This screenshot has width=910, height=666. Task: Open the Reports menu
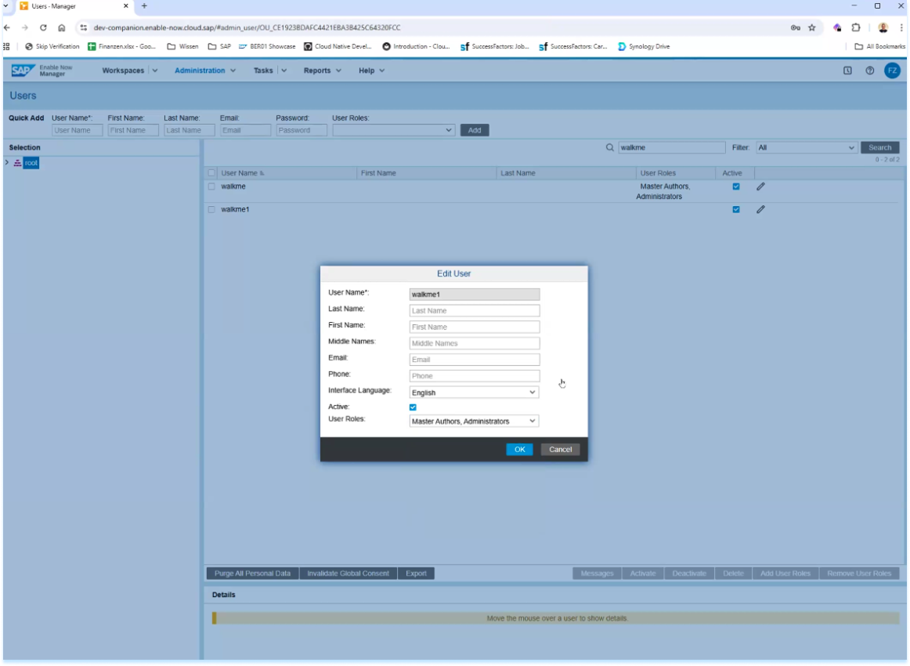coord(322,71)
